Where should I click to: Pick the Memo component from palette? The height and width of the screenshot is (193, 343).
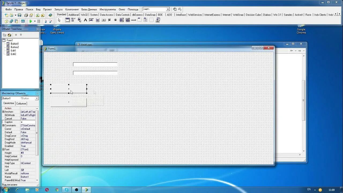click(x=98, y=20)
